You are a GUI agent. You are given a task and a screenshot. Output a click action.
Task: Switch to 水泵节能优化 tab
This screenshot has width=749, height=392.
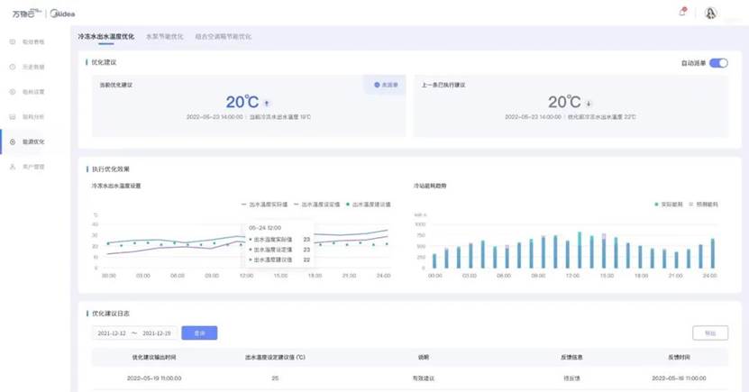coord(164,36)
